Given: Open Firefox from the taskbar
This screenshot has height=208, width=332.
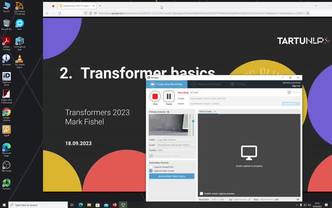Looking at the screenshot, I should (x=115, y=205).
